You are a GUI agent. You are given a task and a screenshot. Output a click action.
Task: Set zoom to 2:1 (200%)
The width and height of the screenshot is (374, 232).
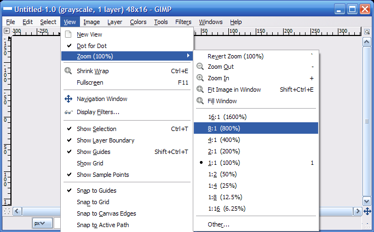pyautogui.click(x=256, y=151)
